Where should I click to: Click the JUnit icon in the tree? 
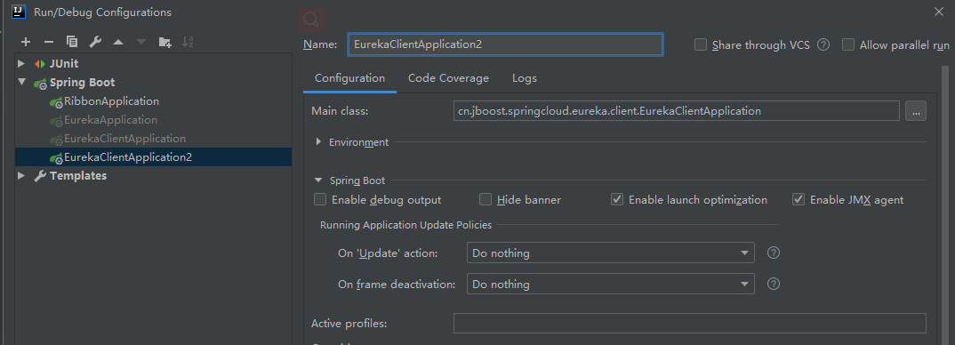[x=40, y=64]
